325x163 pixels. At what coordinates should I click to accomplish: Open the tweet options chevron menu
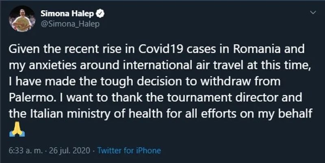click(312, 13)
